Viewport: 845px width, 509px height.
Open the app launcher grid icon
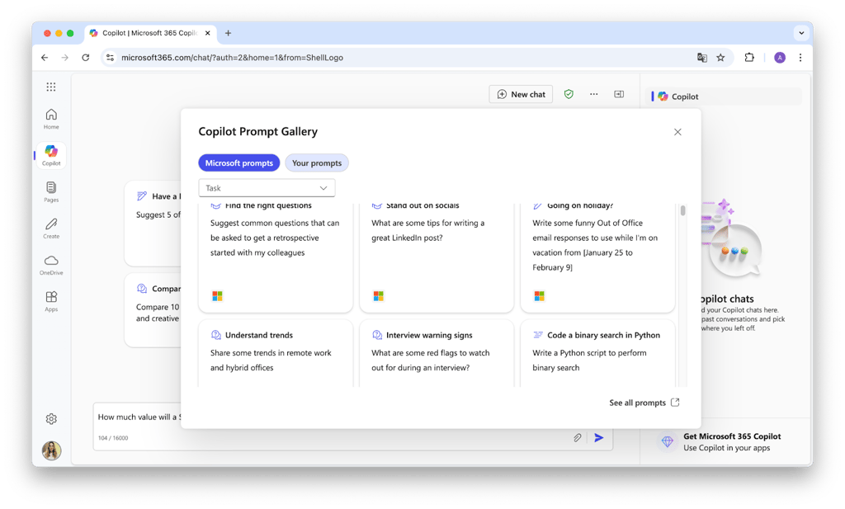coord(51,87)
